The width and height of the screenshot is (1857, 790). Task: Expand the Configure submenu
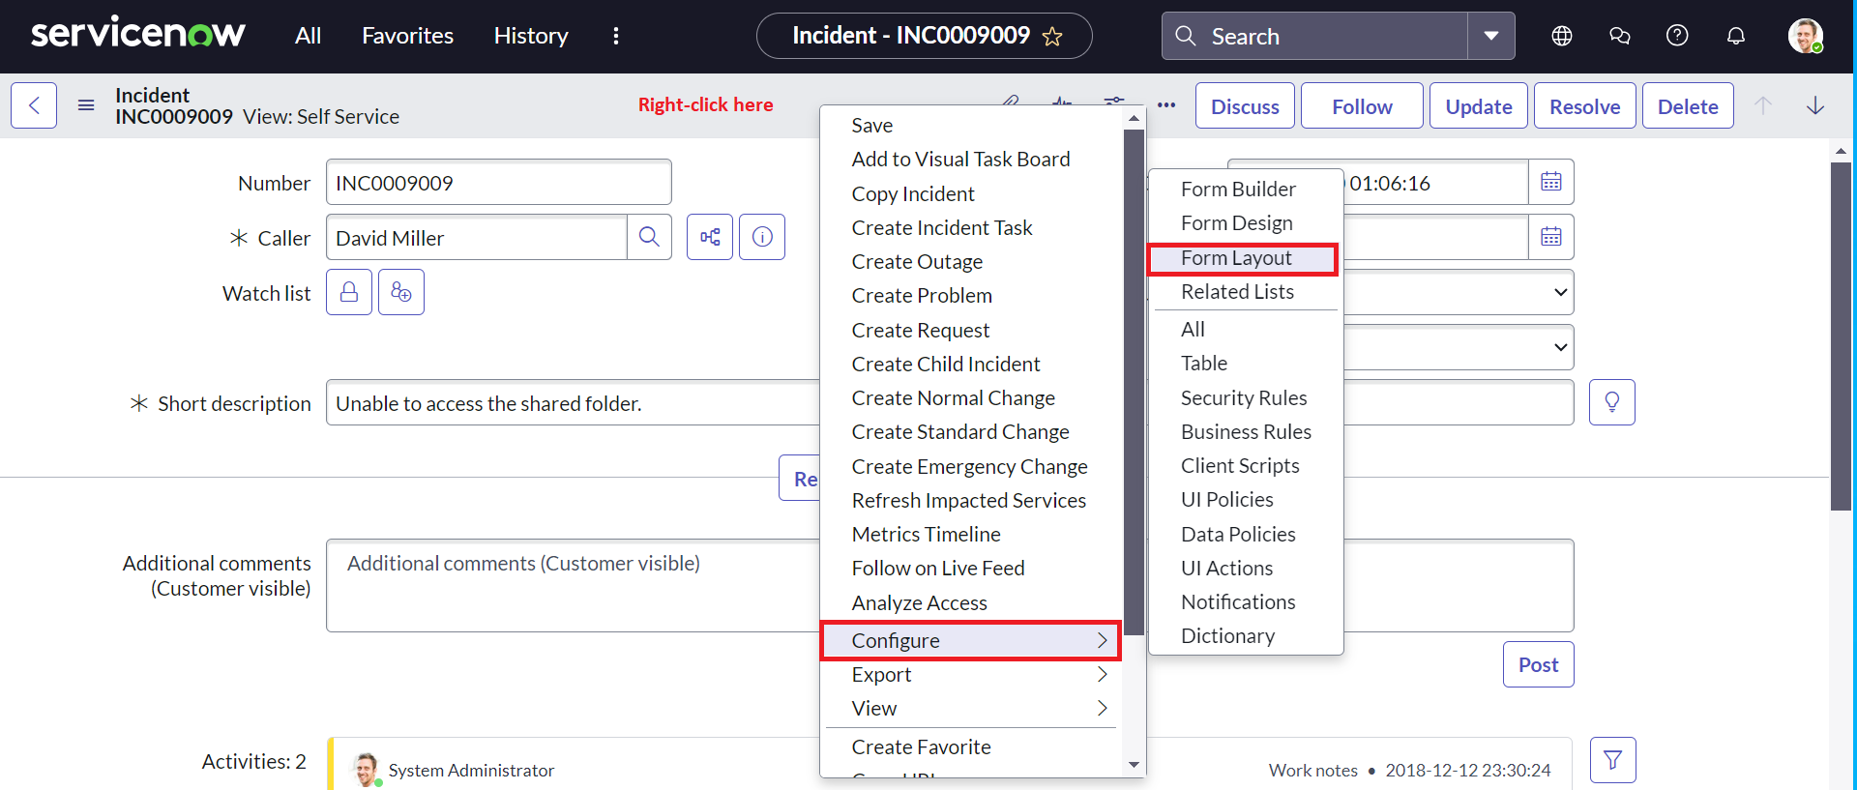970,640
